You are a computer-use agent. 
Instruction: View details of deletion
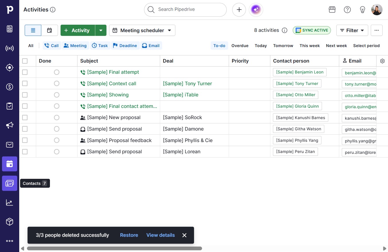click(160, 235)
